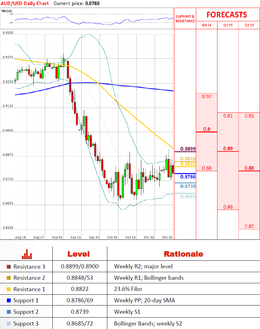This screenshot has height=329, width=260.
Task: Click the current price value 0.8788
Action: (x=92, y=3)
